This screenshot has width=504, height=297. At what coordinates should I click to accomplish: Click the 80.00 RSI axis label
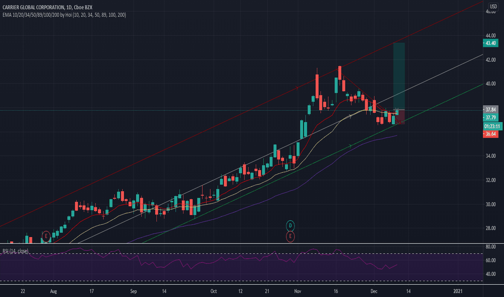pos(490,247)
